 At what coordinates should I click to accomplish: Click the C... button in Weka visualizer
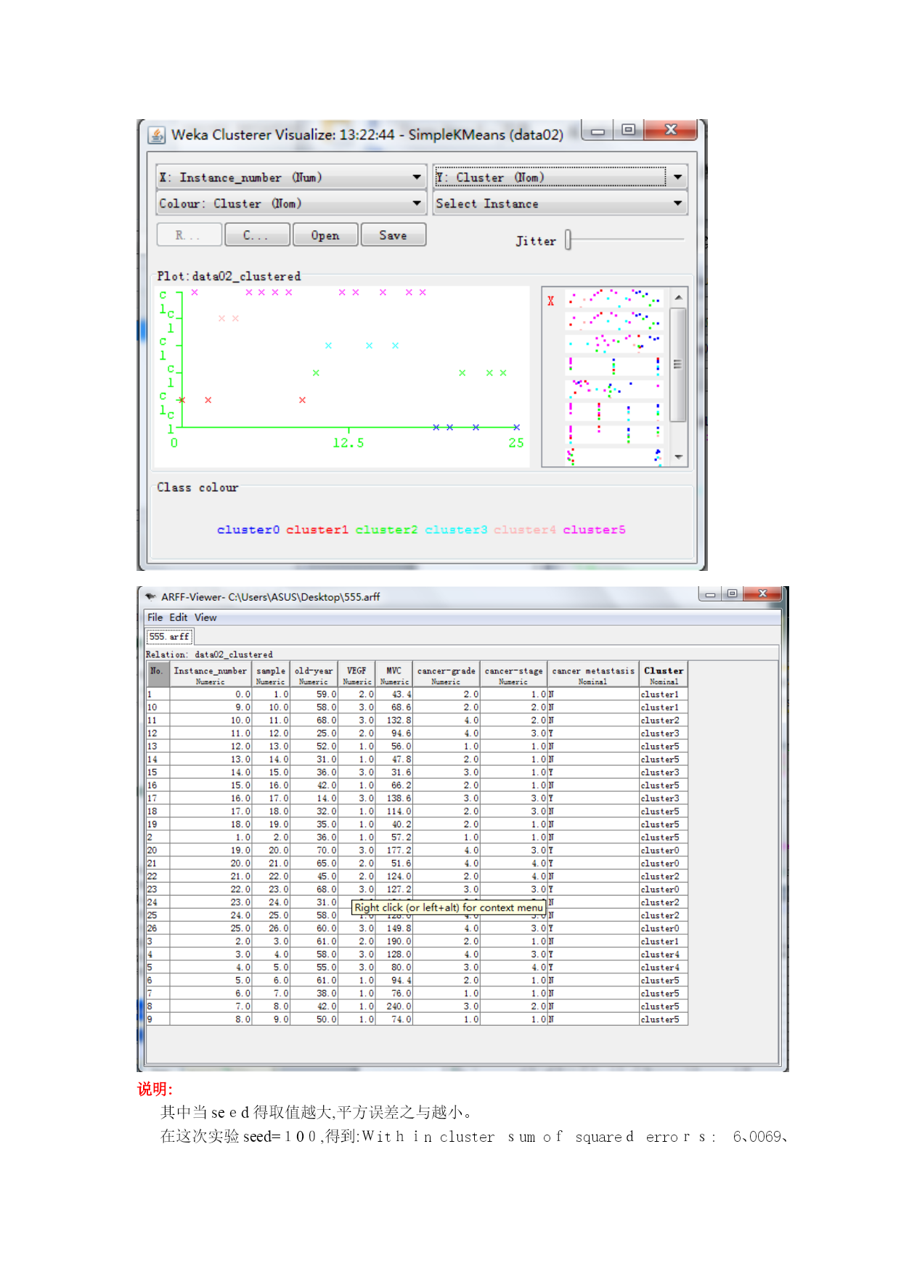pos(257,235)
